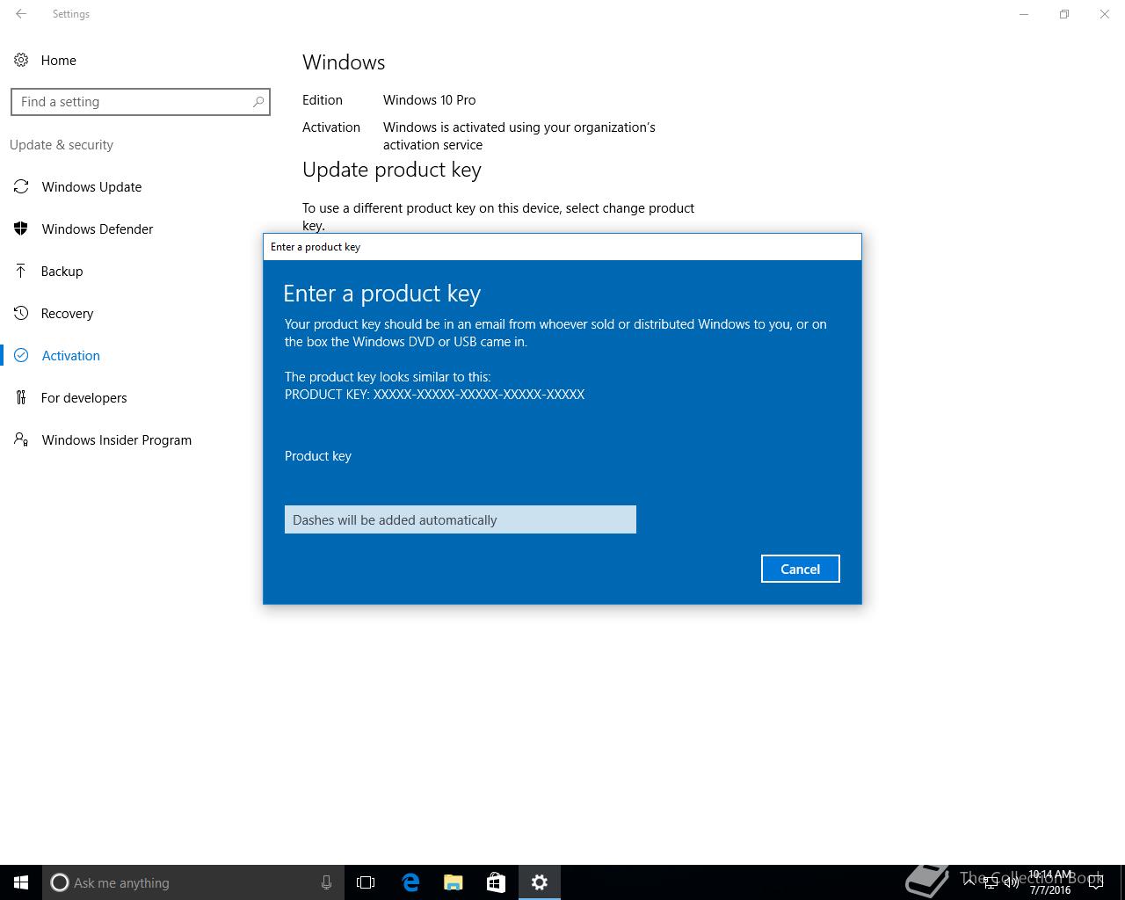Viewport: 1125px width, 900px height.
Task: Click Cortana Ask me anything box
Action: coord(193,882)
